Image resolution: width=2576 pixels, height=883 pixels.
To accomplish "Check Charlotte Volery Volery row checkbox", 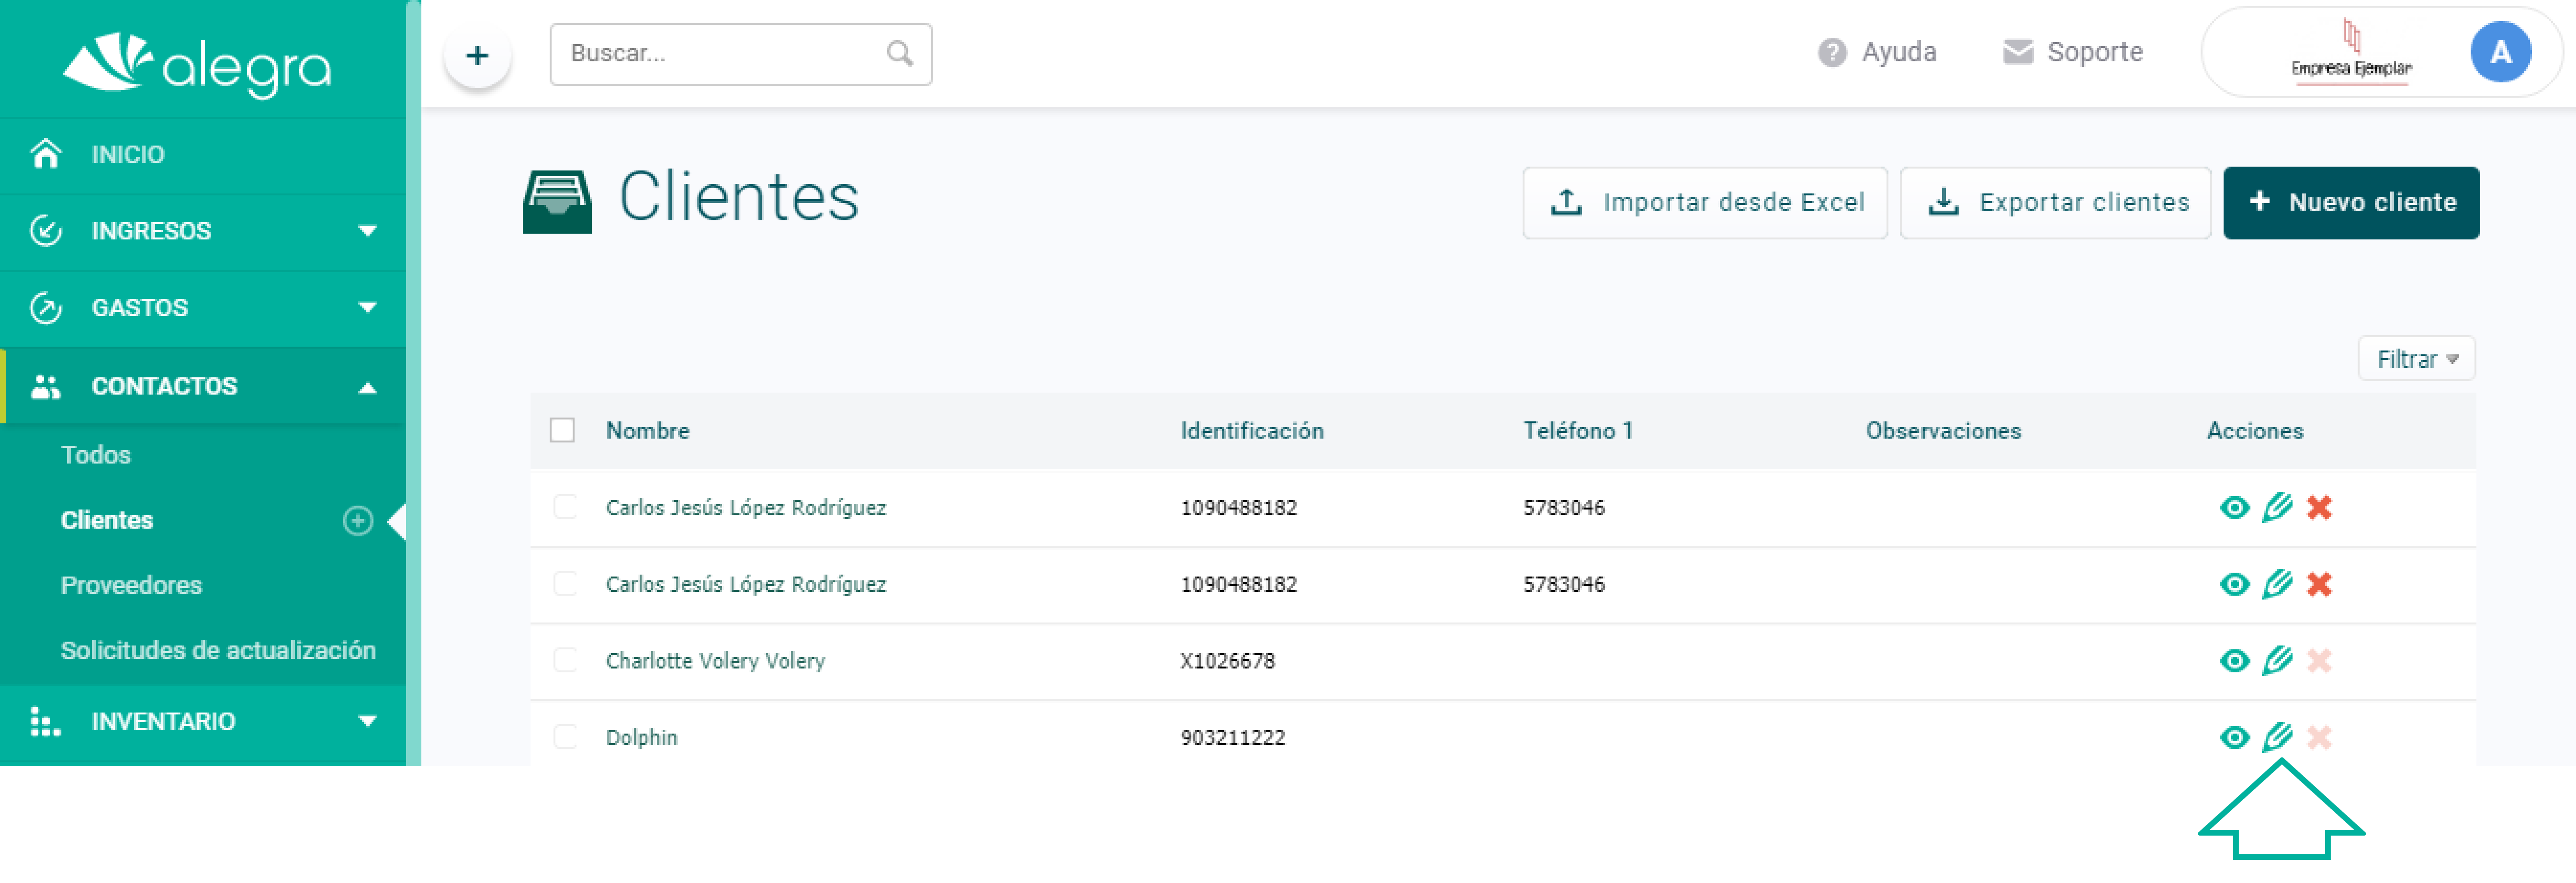I will (565, 660).
